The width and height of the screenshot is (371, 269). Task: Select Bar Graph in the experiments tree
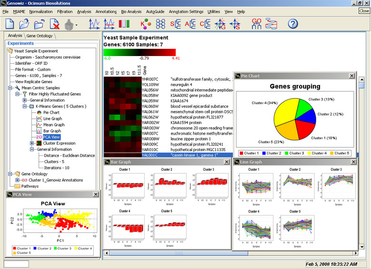pos(52,131)
